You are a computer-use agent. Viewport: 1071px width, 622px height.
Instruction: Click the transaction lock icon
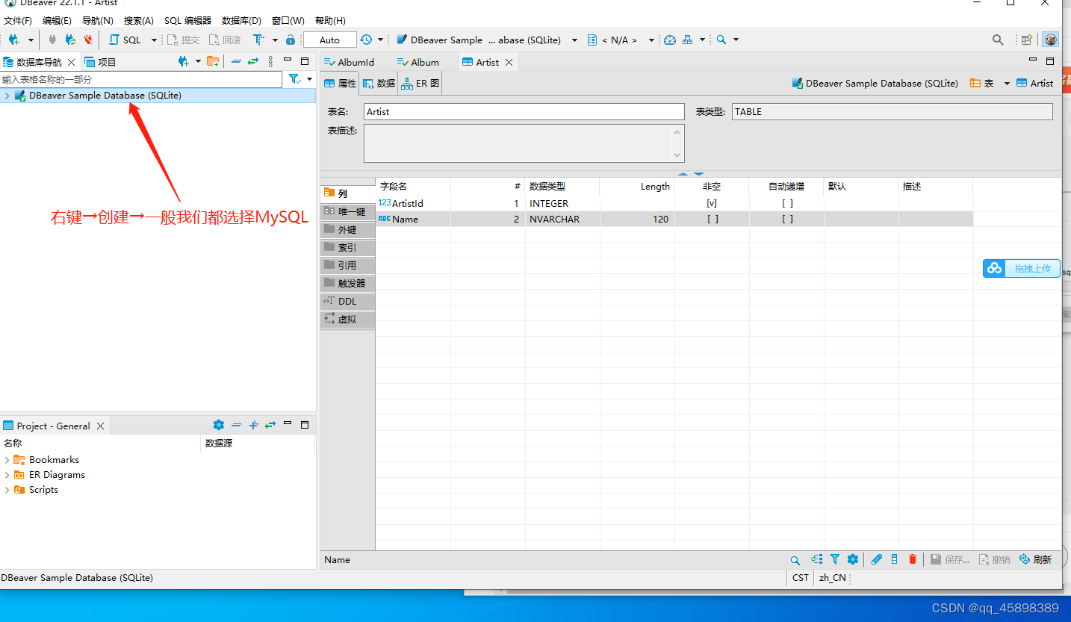[291, 40]
